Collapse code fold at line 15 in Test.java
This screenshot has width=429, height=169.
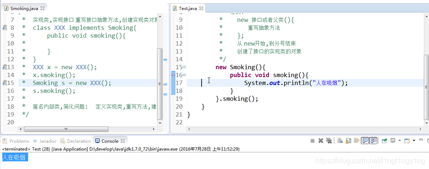[x=184, y=67]
